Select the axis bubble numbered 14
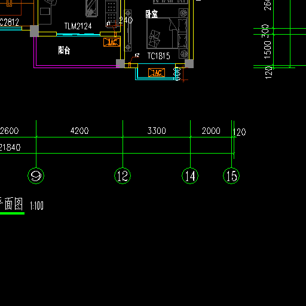 pyautogui.click(x=190, y=176)
